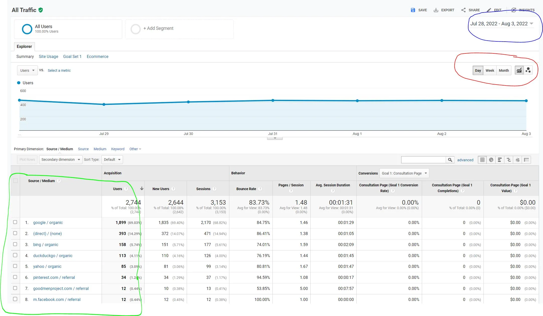
Task: Expand the Other primary dimension menu
Action: pos(135,149)
